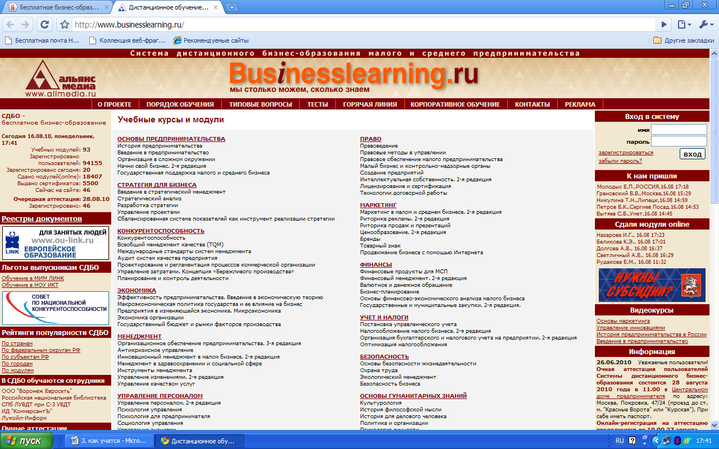Open the Реестры документов link
This screenshot has width=719, height=449.
(42, 219)
